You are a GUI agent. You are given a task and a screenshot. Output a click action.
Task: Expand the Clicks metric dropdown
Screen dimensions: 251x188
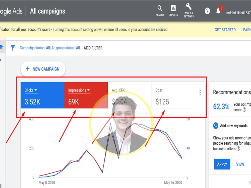coord(36,90)
